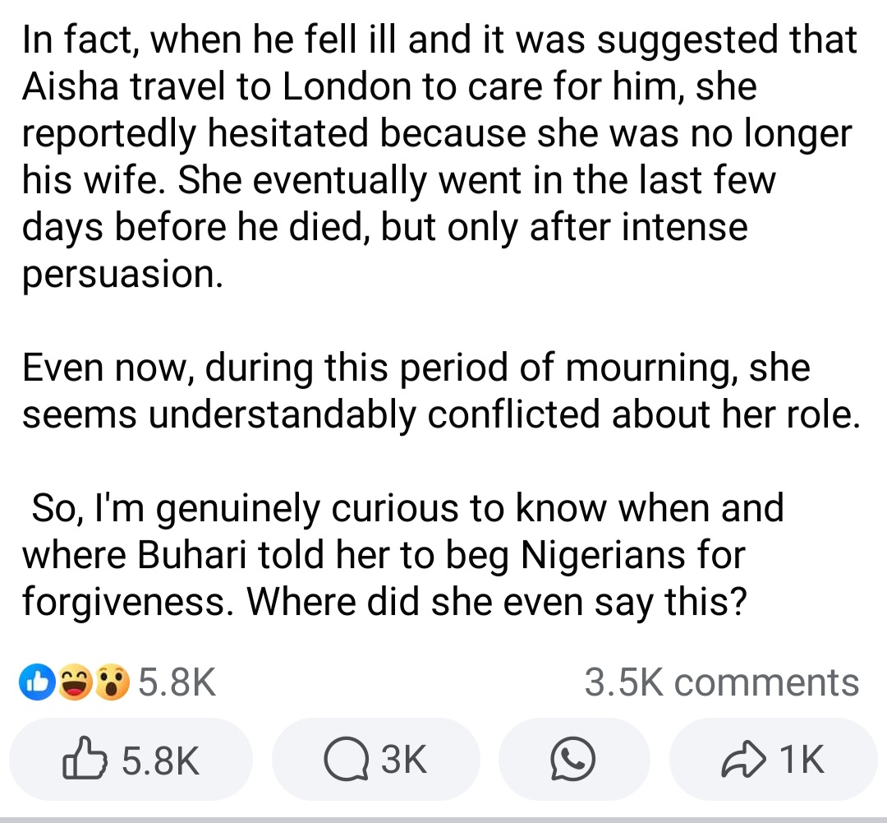887x823 pixels.
Task: Tap the WhatsApp share icon
Action: pyautogui.click(x=573, y=759)
